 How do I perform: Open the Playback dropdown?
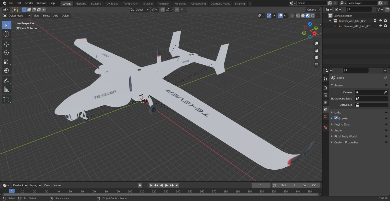click(20, 185)
